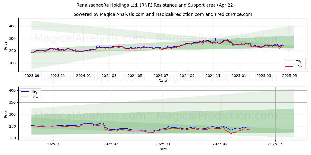The width and height of the screenshot is (311, 155).
Task: Click the 'Date' axis title below the top chart
Action: click(163, 81)
